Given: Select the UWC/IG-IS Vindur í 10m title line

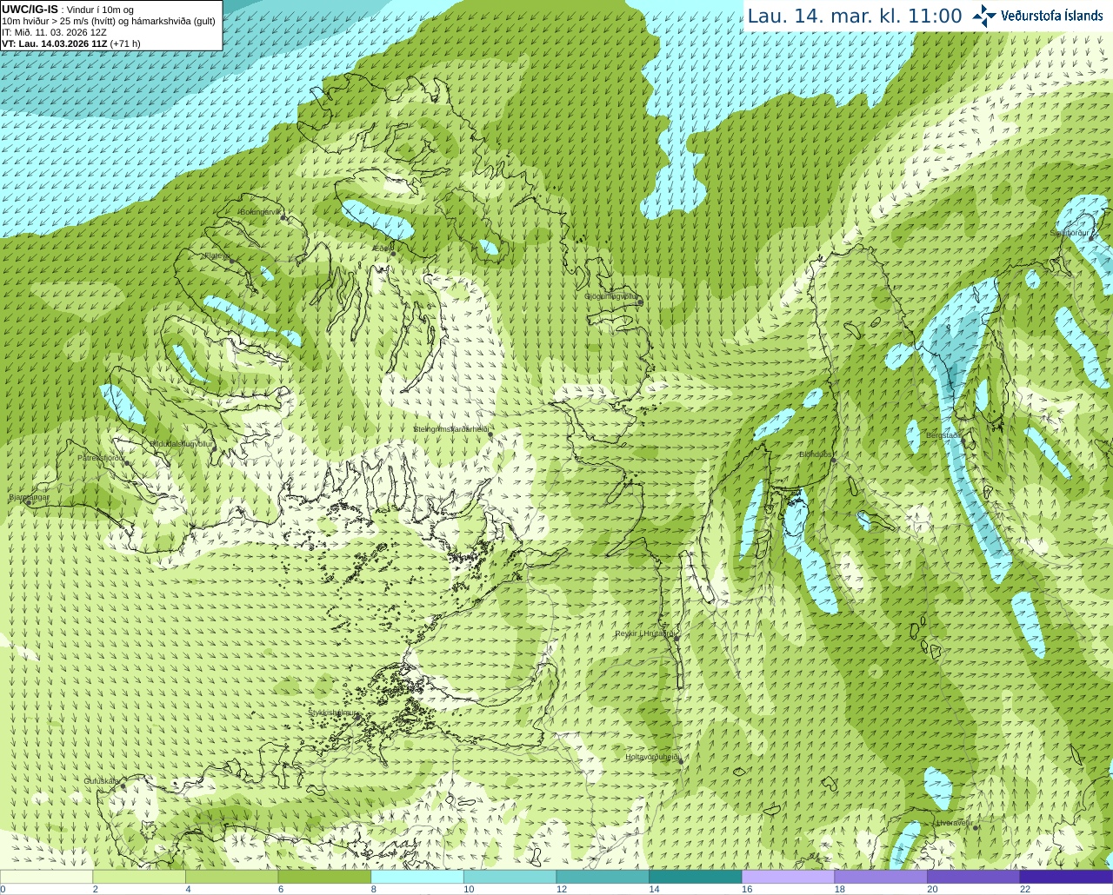Looking at the screenshot, I should coord(67,10).
